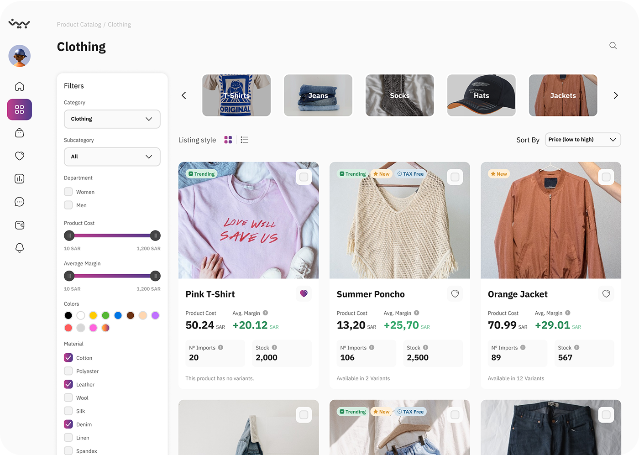Open the Home icon in the sidebar
Image resolution: width=639 pixels, height=455 pixels.
(x=19, y=87)
